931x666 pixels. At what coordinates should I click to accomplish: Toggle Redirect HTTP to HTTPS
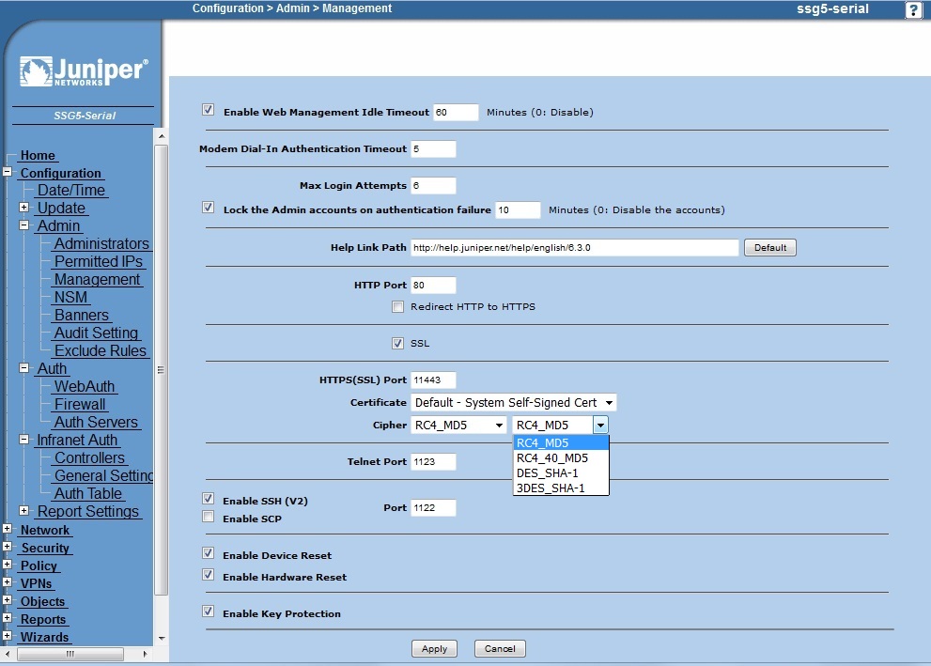point(397,306)
